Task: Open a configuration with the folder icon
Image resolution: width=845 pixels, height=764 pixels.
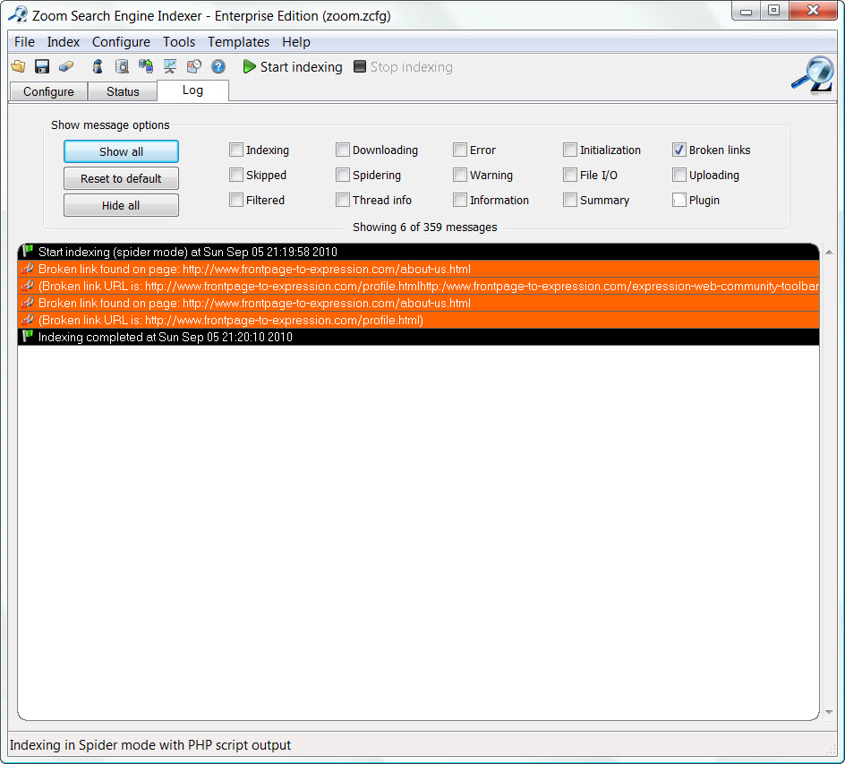Action: (x=18, y=66)
